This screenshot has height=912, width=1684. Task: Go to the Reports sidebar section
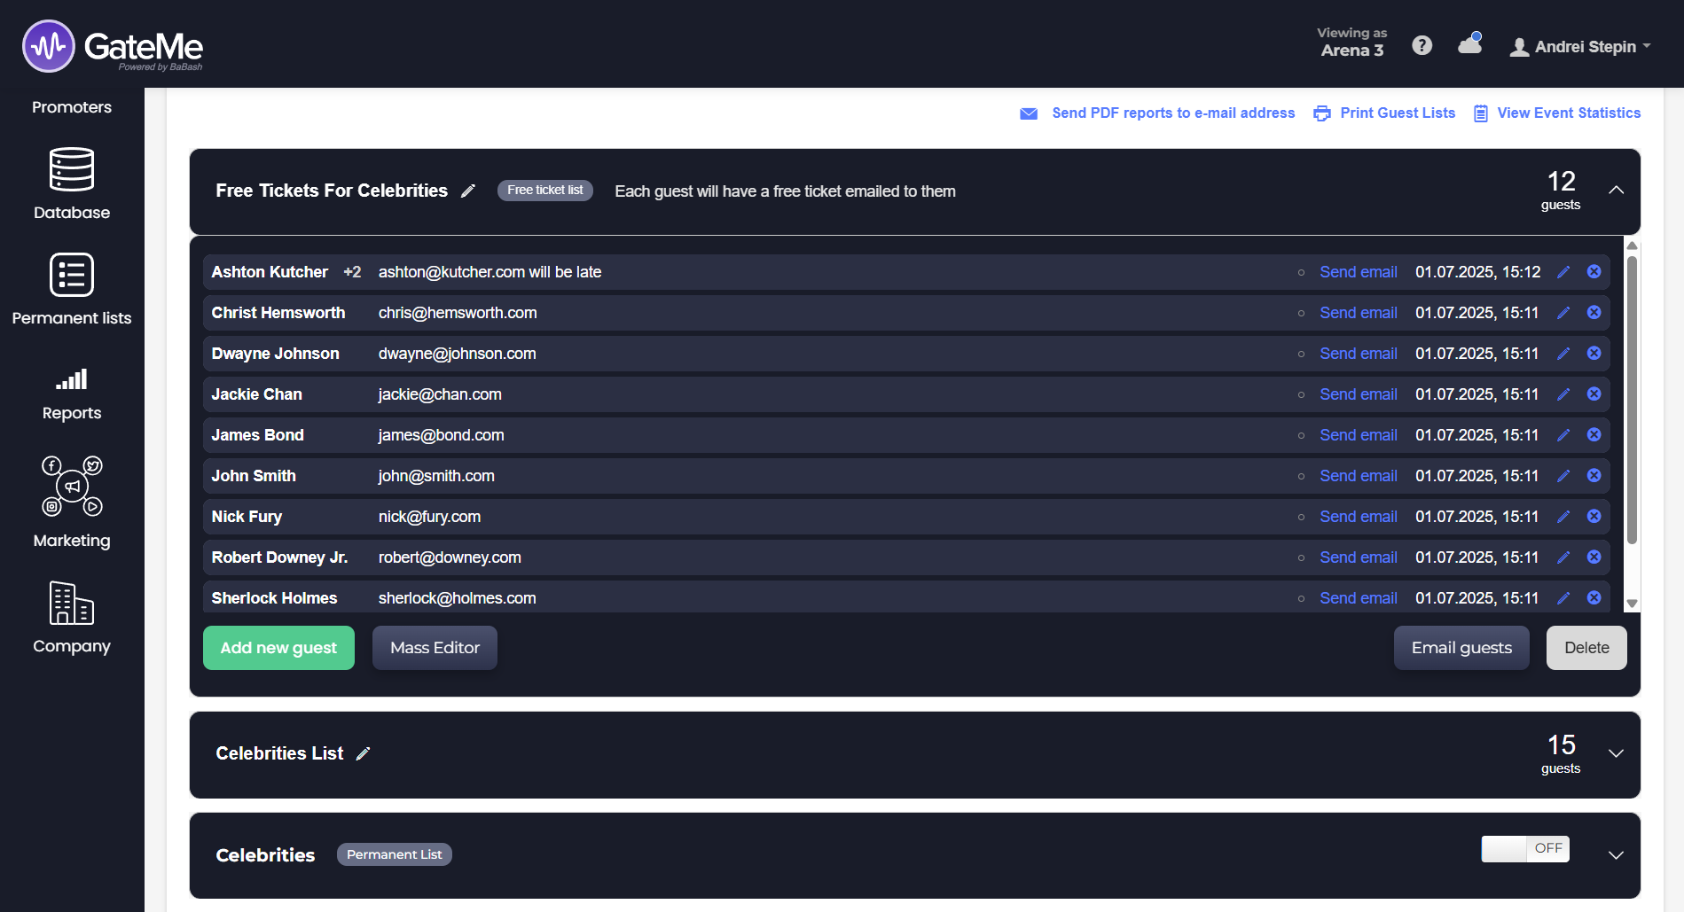[x=72, y=394]
